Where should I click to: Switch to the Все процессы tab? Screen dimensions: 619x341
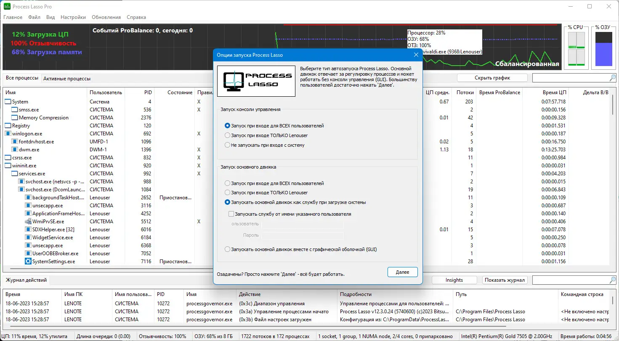[22, 78]
